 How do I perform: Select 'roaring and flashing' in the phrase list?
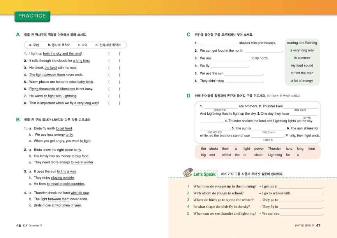point(302,43)
